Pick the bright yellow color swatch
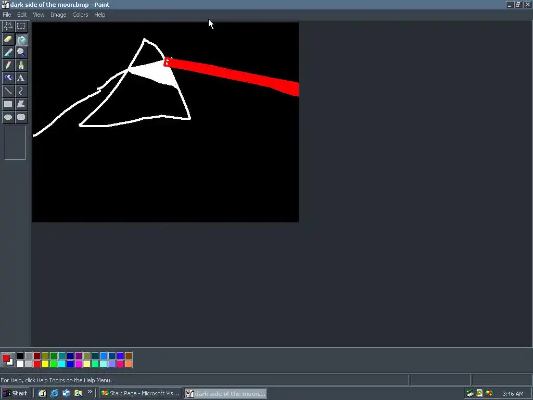This screenshot has width=533, height=400. pos(45,364)
